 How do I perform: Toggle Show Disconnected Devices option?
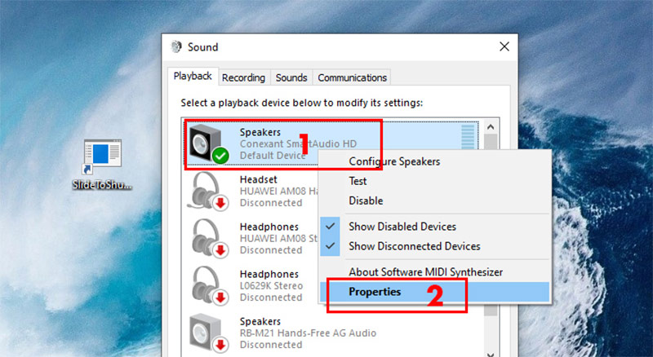tap(414, 245)
